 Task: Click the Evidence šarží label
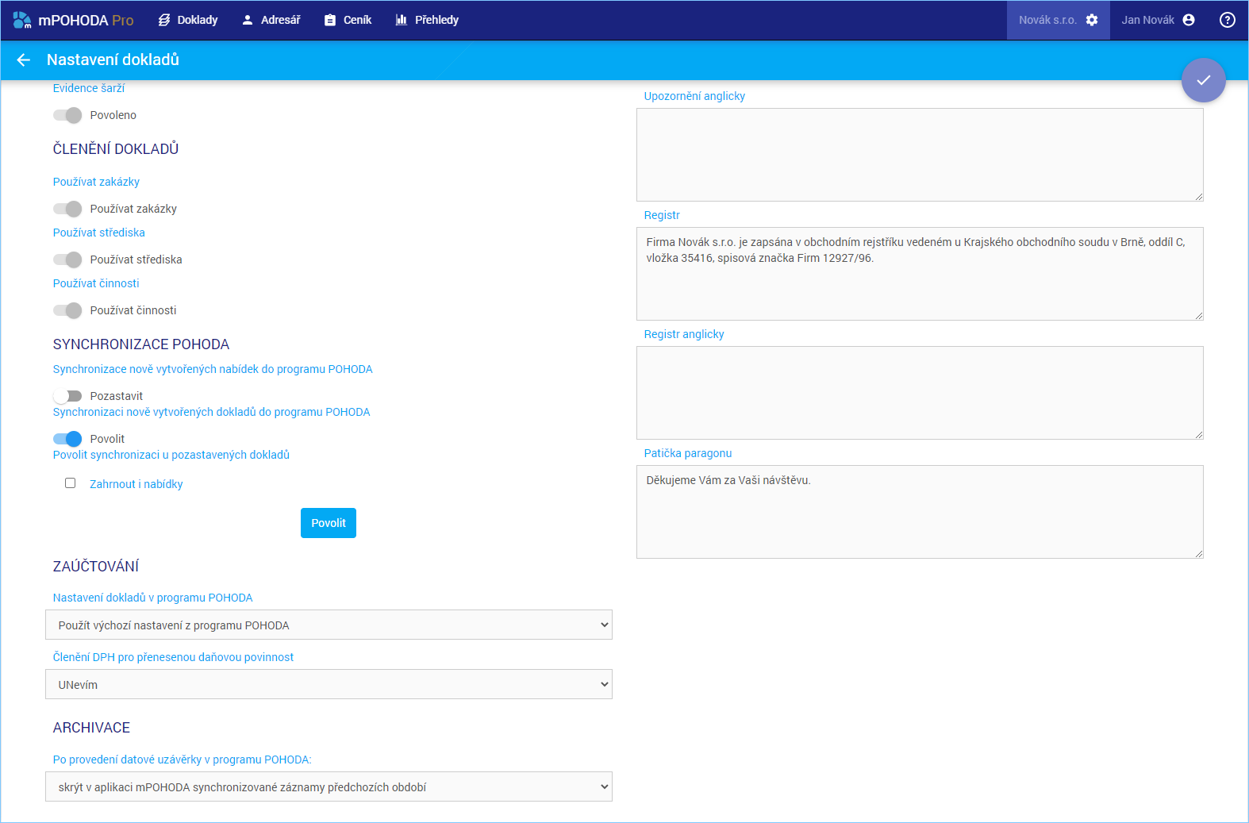pyautogui.click(x=89, y=88)
